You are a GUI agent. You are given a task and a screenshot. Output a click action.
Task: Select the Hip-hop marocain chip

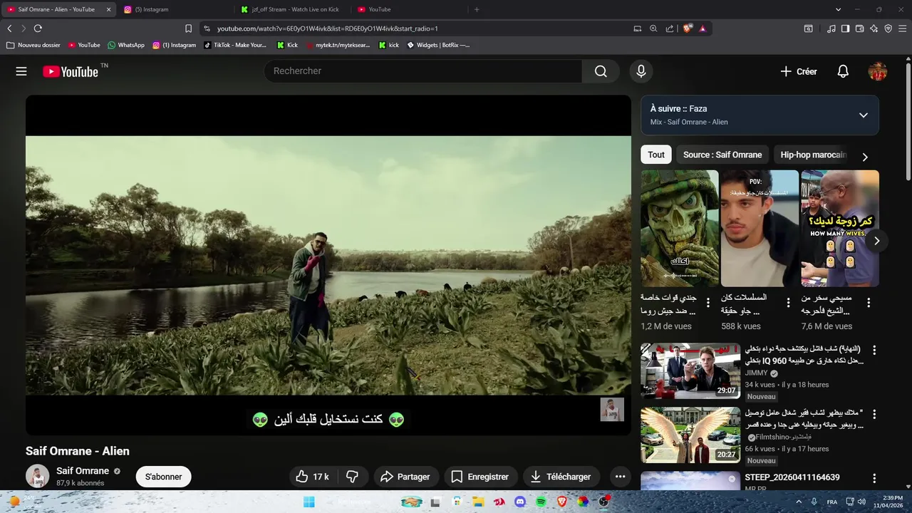pyautogui.click(x=813, y=155)
